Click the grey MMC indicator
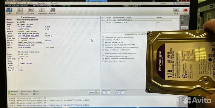The height and width of the screenshot is (108, 215). [x=34, y=94]
